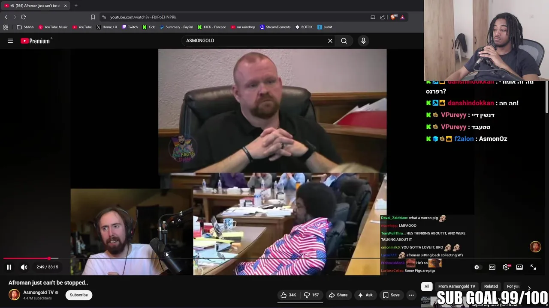This screenshot has width=549, height=308.
Task: Select From Asmongold TV chip
Action: pyautogui.click(x=457, y=286)
